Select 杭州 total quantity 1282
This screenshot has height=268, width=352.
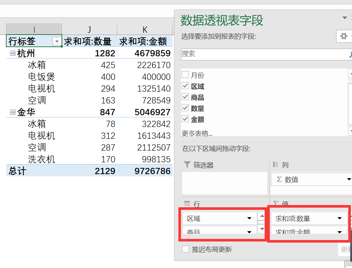click(x=105, y=53)
